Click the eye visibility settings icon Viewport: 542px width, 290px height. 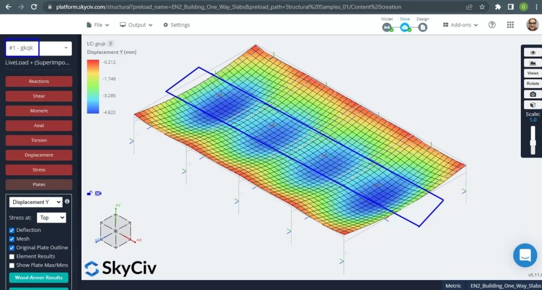532,53
